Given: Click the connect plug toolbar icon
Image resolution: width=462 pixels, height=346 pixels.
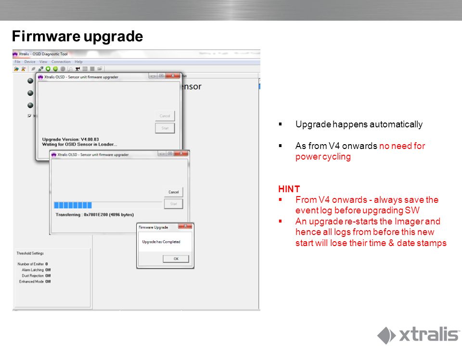Looking at the screenshot, I should pos(40,69).
